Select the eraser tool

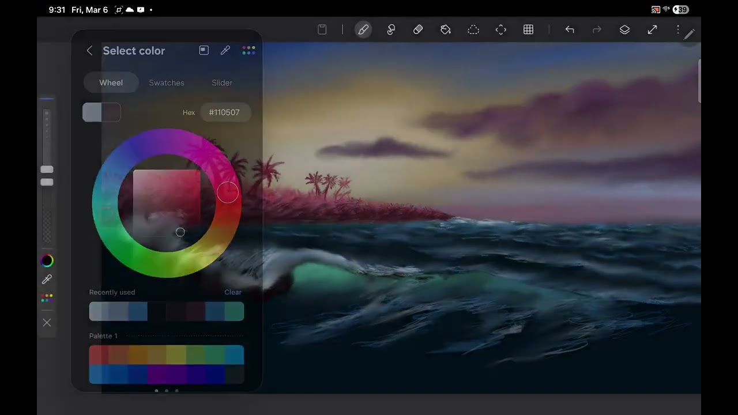click(418, 29)
